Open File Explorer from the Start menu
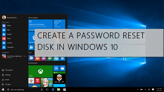The image size is (164, 92). [7, 70]
